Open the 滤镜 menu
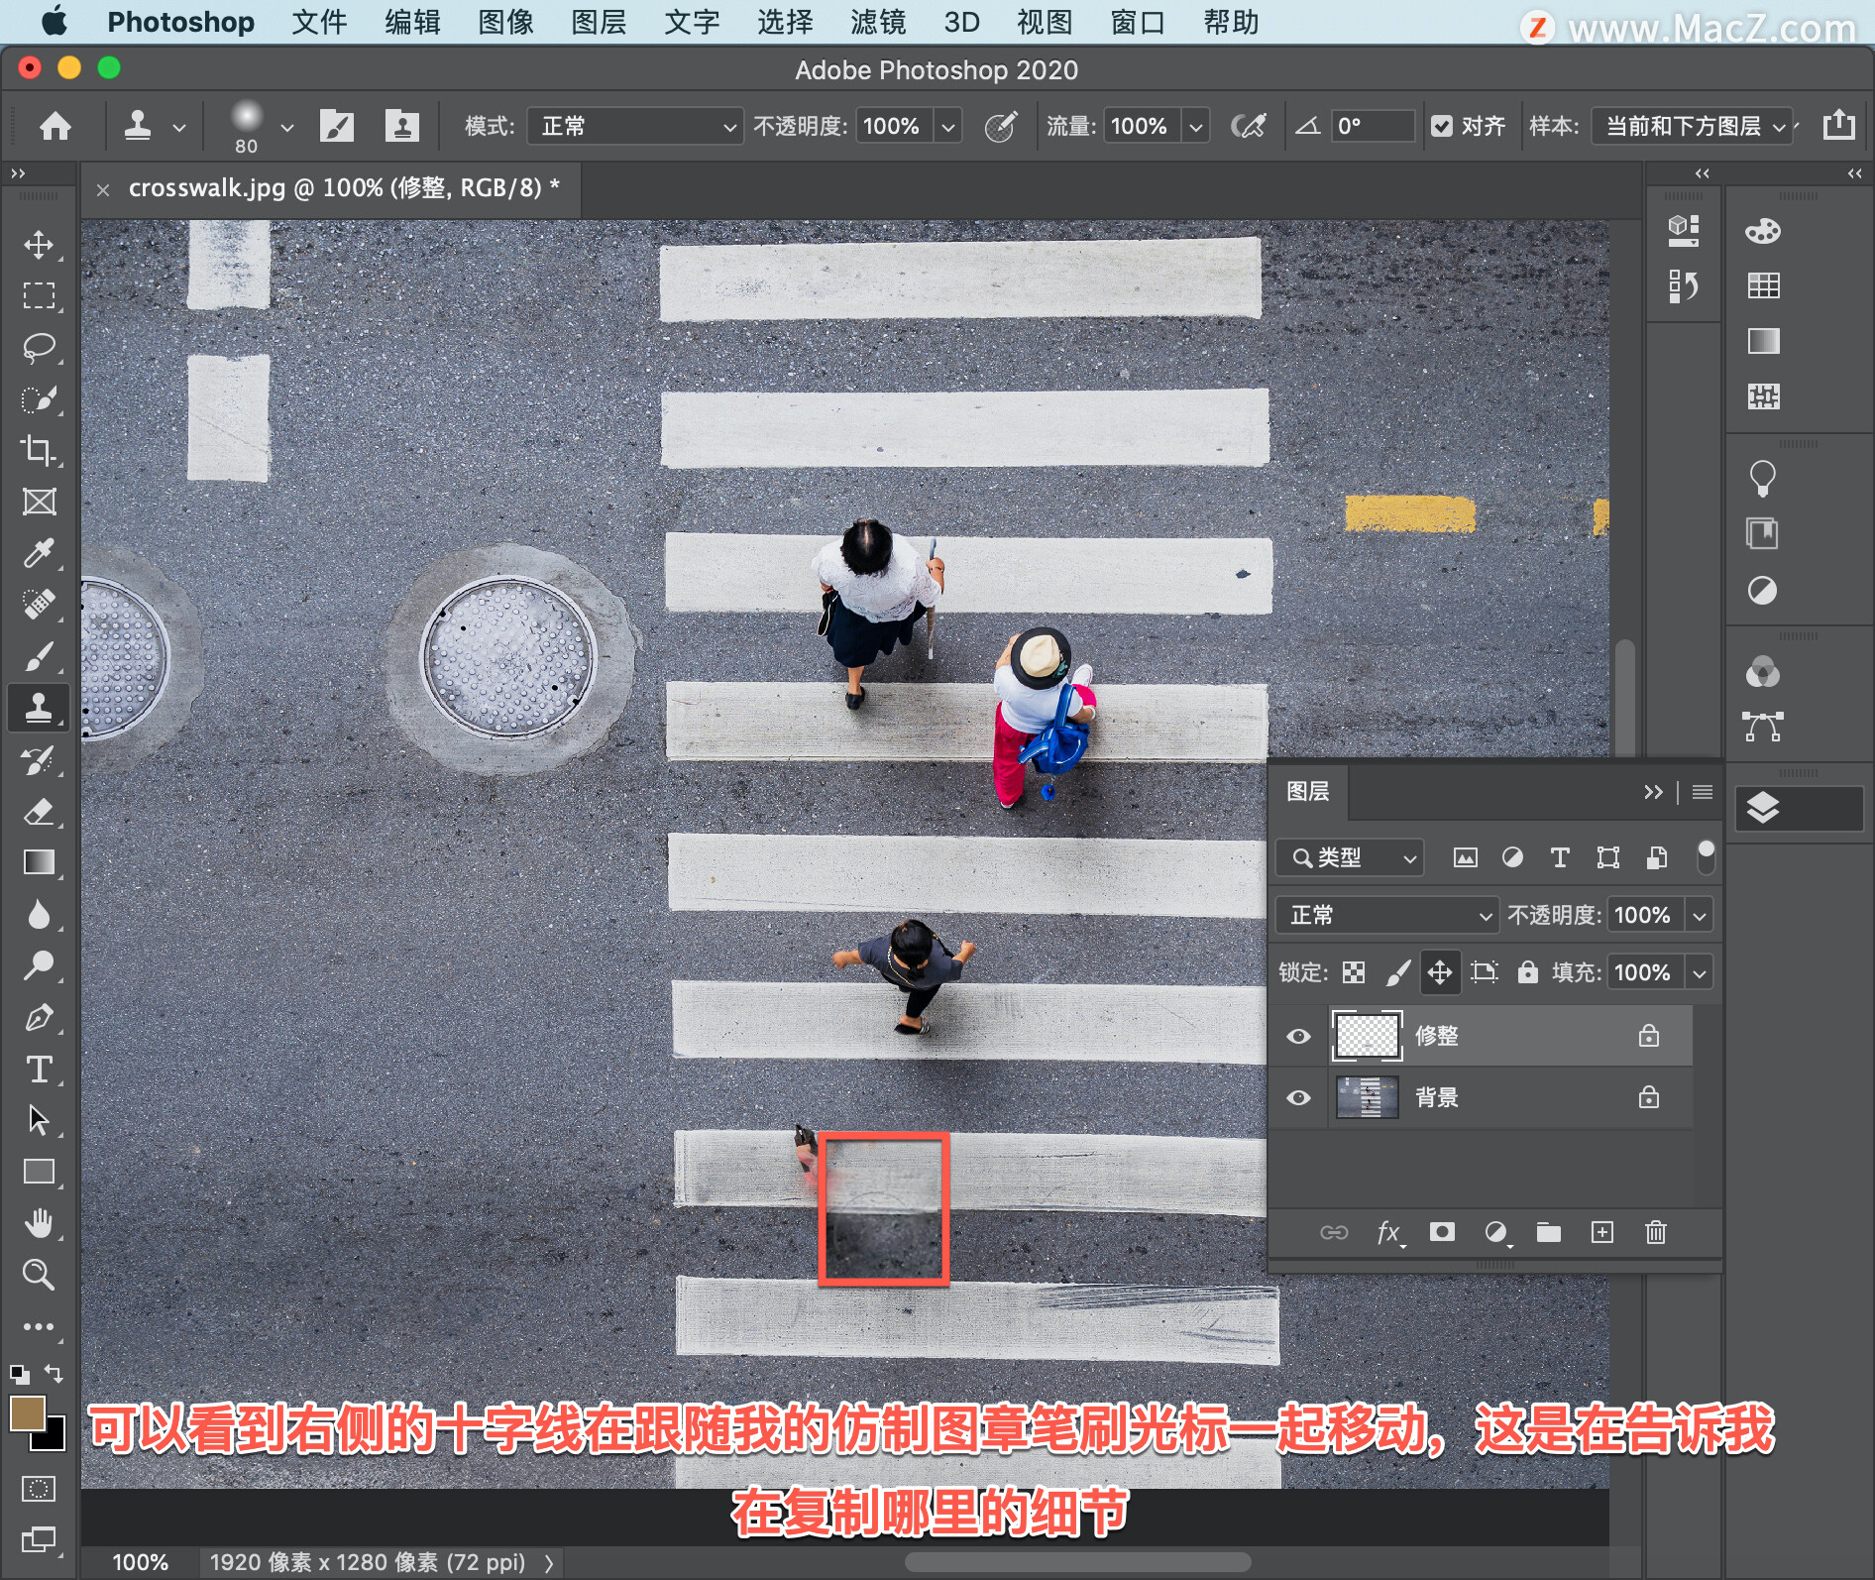Image resolution: width=1875 pixels, height=1580 pixels. 878,22
